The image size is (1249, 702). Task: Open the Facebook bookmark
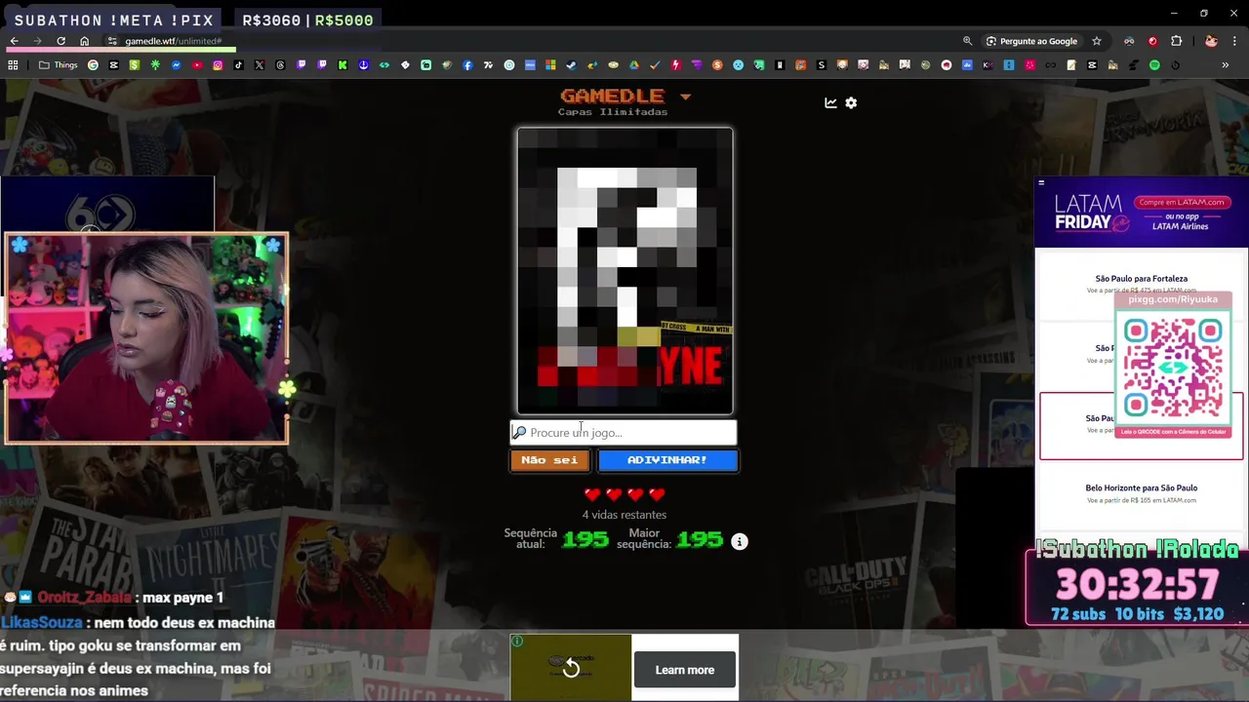(x=467, y=65)
